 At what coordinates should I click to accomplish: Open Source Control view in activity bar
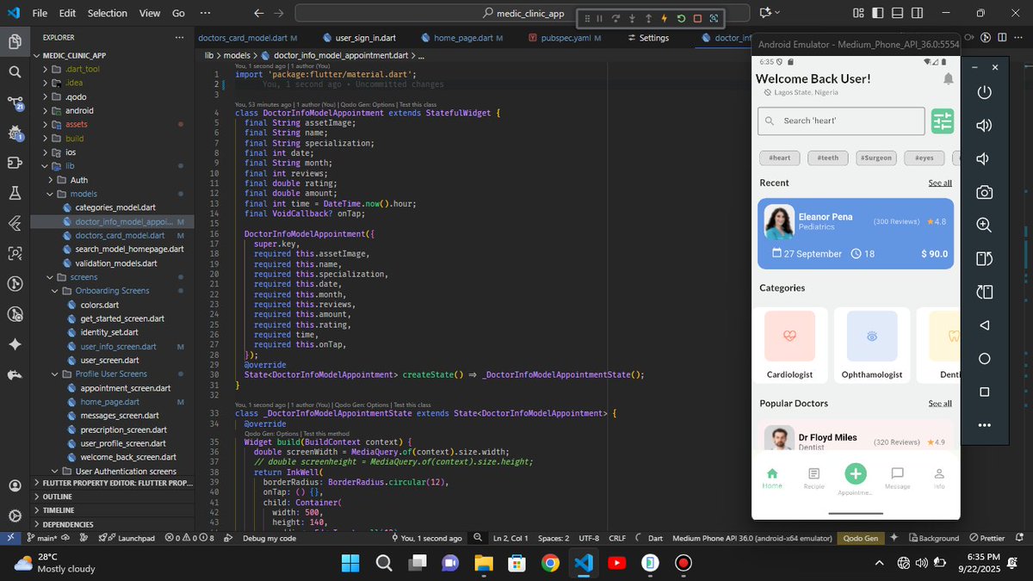(15, 102)
